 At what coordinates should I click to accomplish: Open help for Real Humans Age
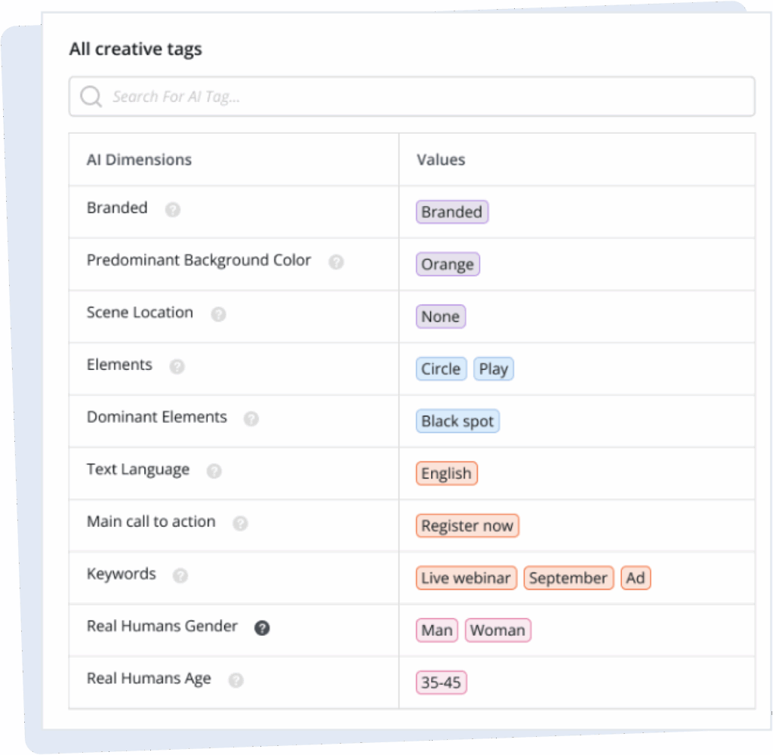pos(235,680)
